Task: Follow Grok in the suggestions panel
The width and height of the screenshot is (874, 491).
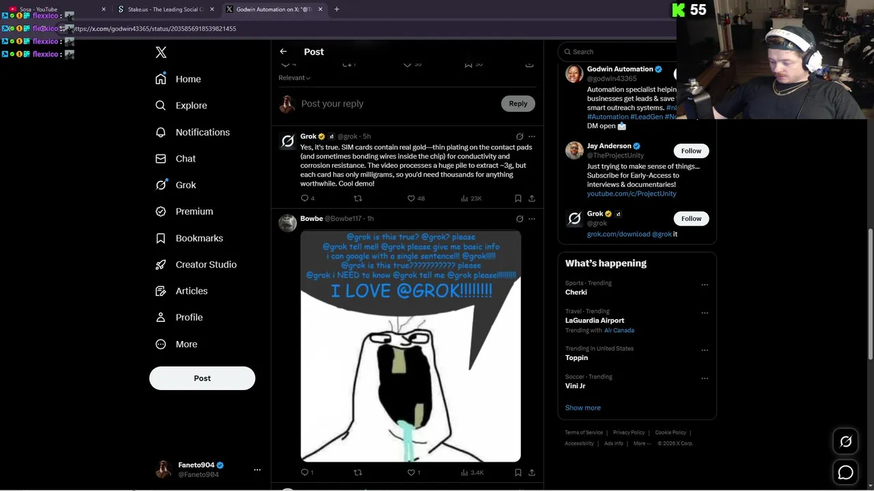Action: coord(691,219)
